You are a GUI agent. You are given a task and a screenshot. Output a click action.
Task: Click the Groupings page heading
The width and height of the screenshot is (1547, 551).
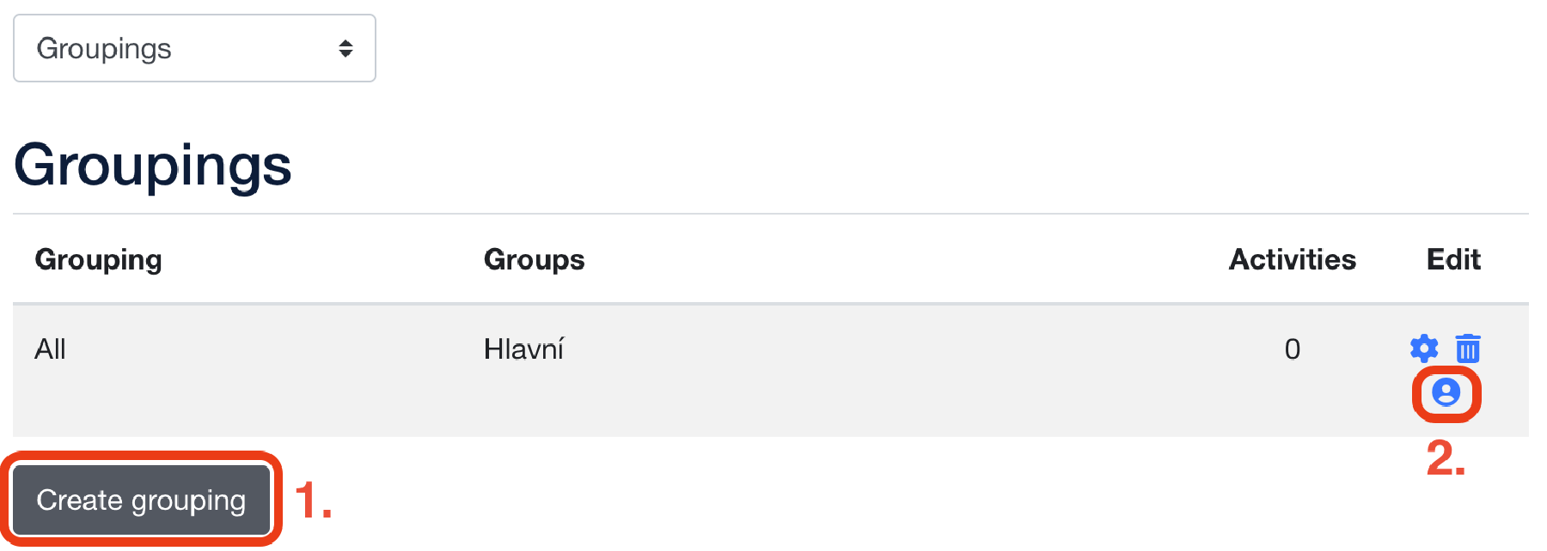click(x=152, y=165)
